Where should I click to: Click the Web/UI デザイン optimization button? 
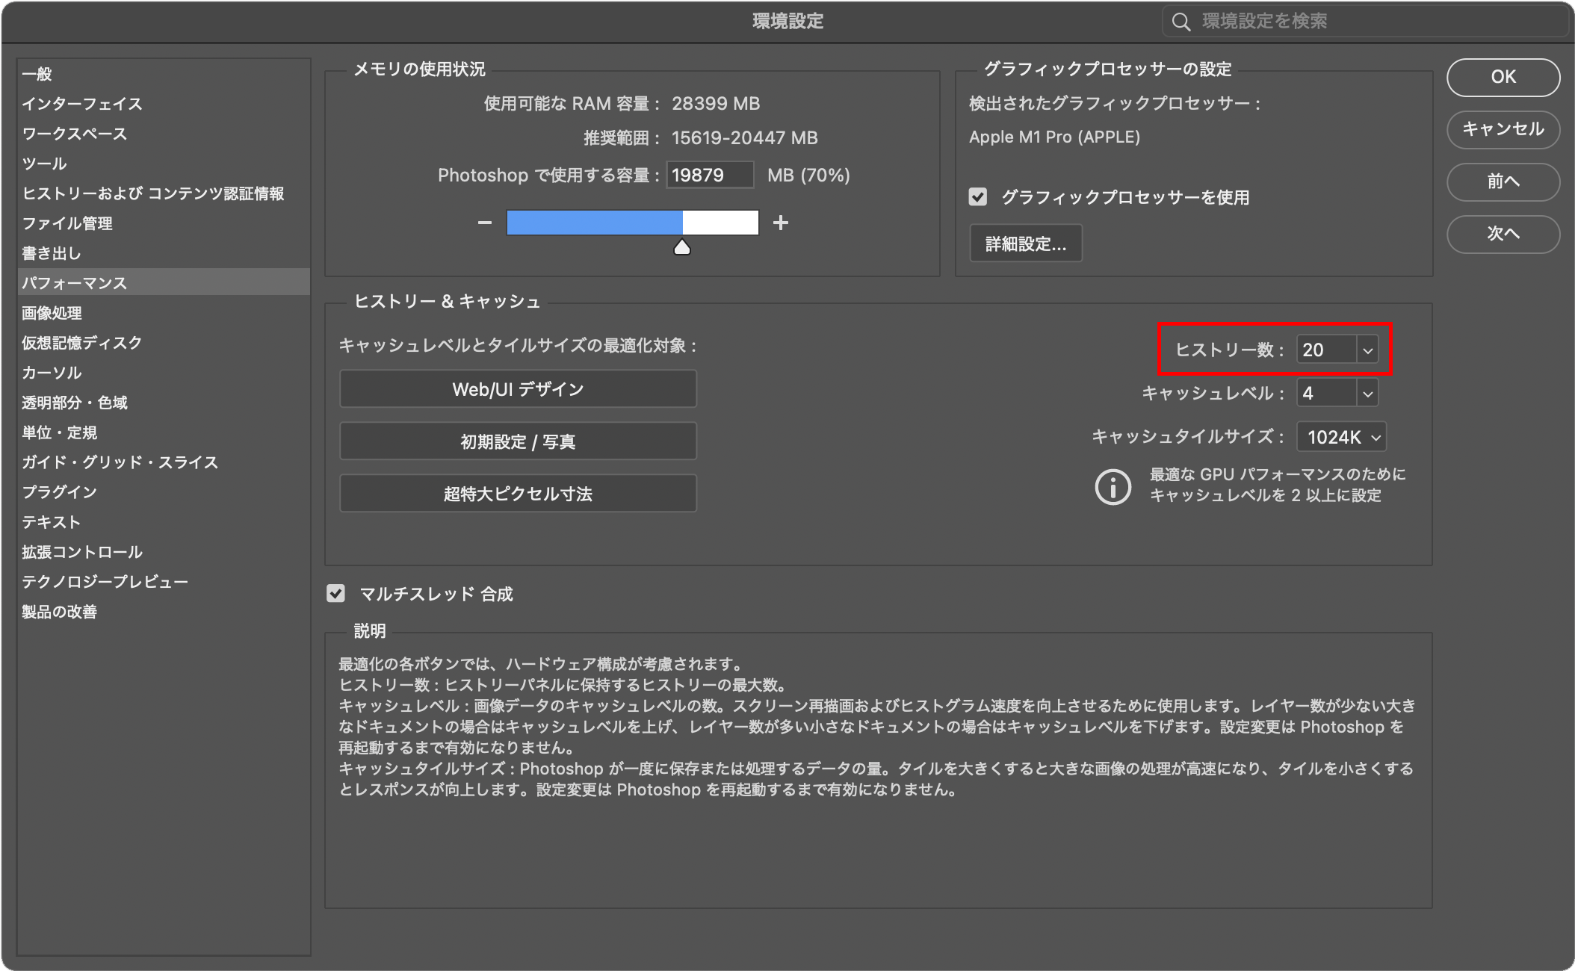[x=518, y=389]
